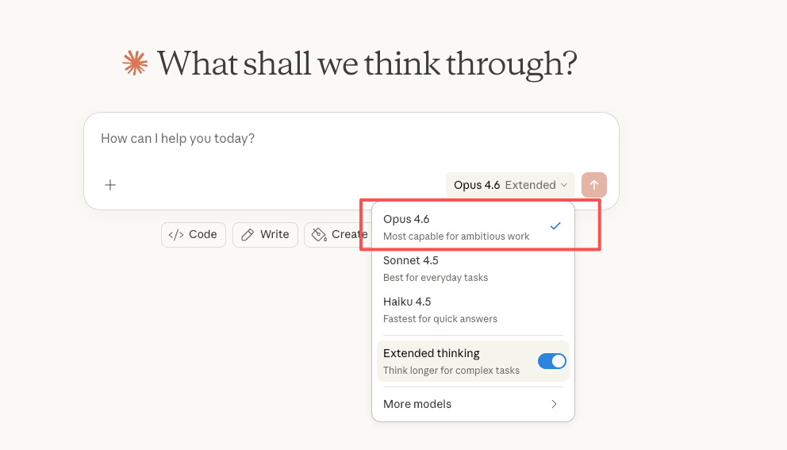Click the Write button label

(274, 234)
